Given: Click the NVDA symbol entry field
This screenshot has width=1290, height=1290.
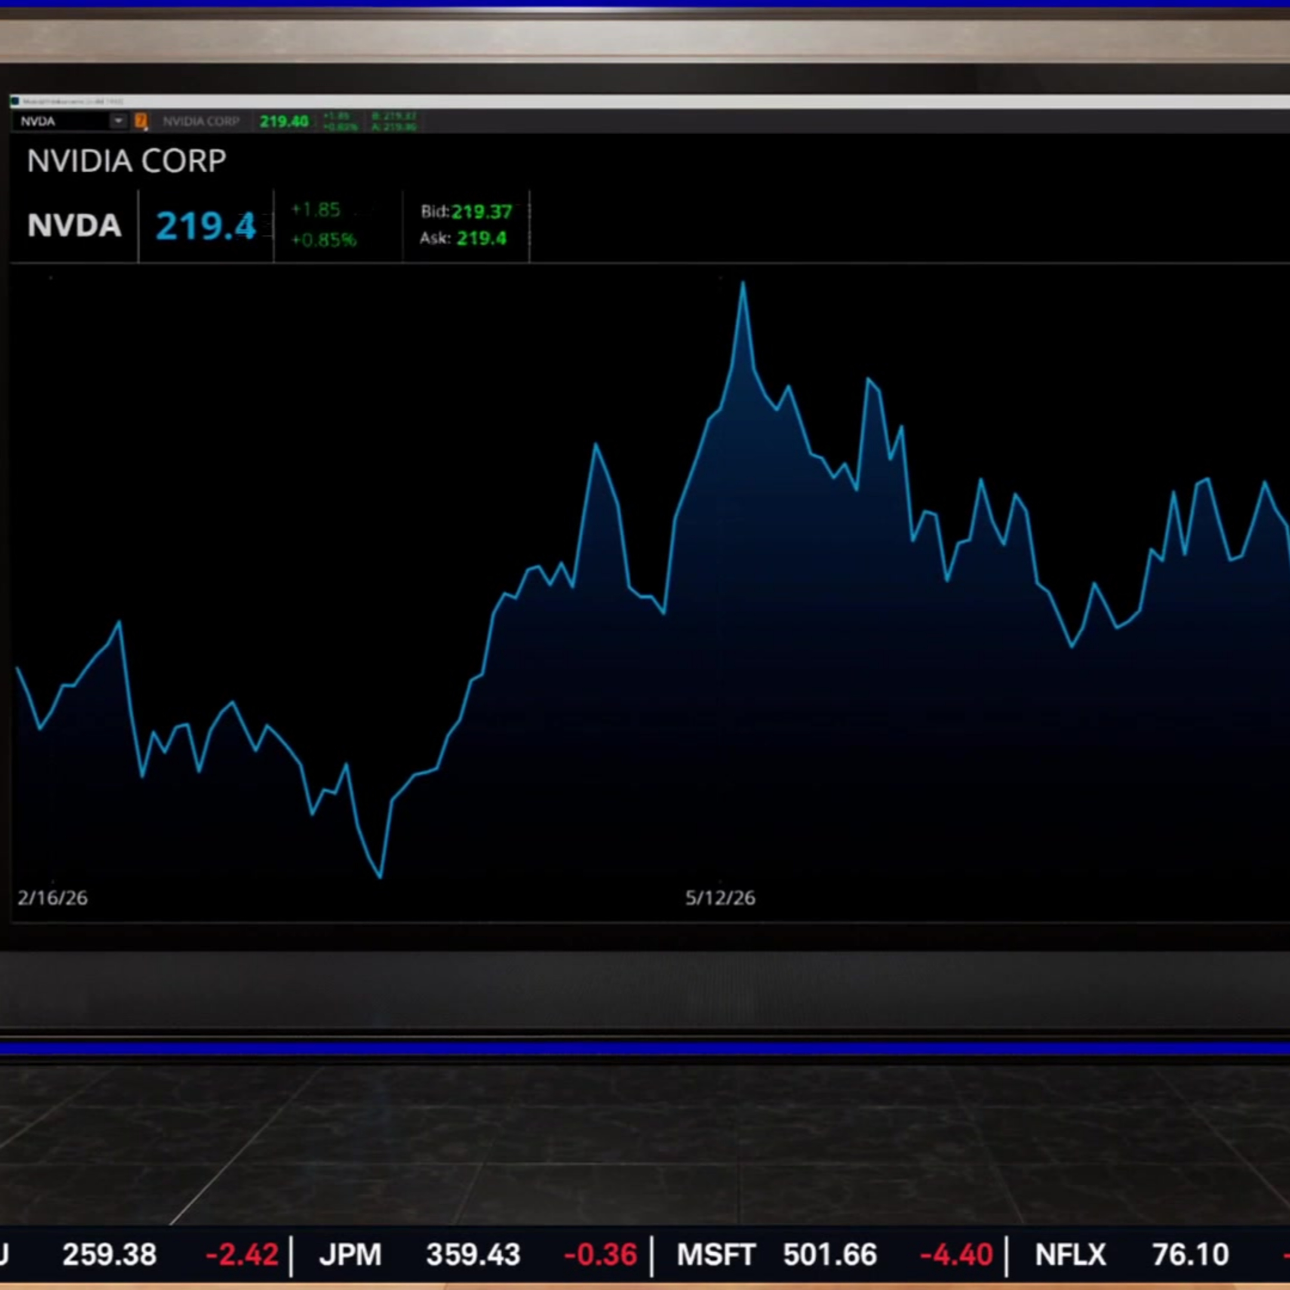Looking at the screenshot, I should pyautogui.click(x=61, y=121).
